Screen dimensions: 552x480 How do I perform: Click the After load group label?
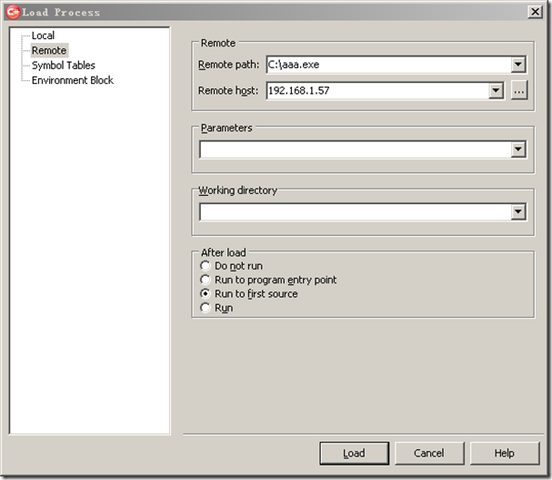223,252
